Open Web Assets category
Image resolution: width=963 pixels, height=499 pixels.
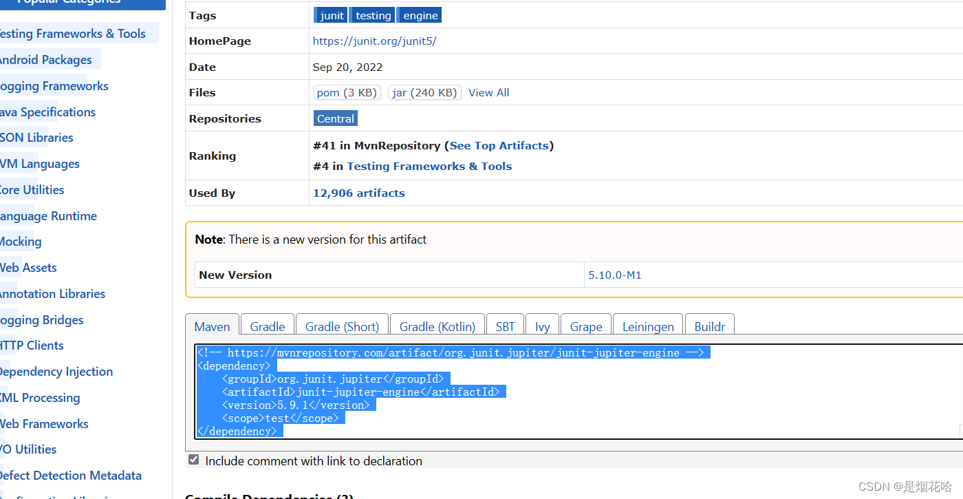[28, 267]
